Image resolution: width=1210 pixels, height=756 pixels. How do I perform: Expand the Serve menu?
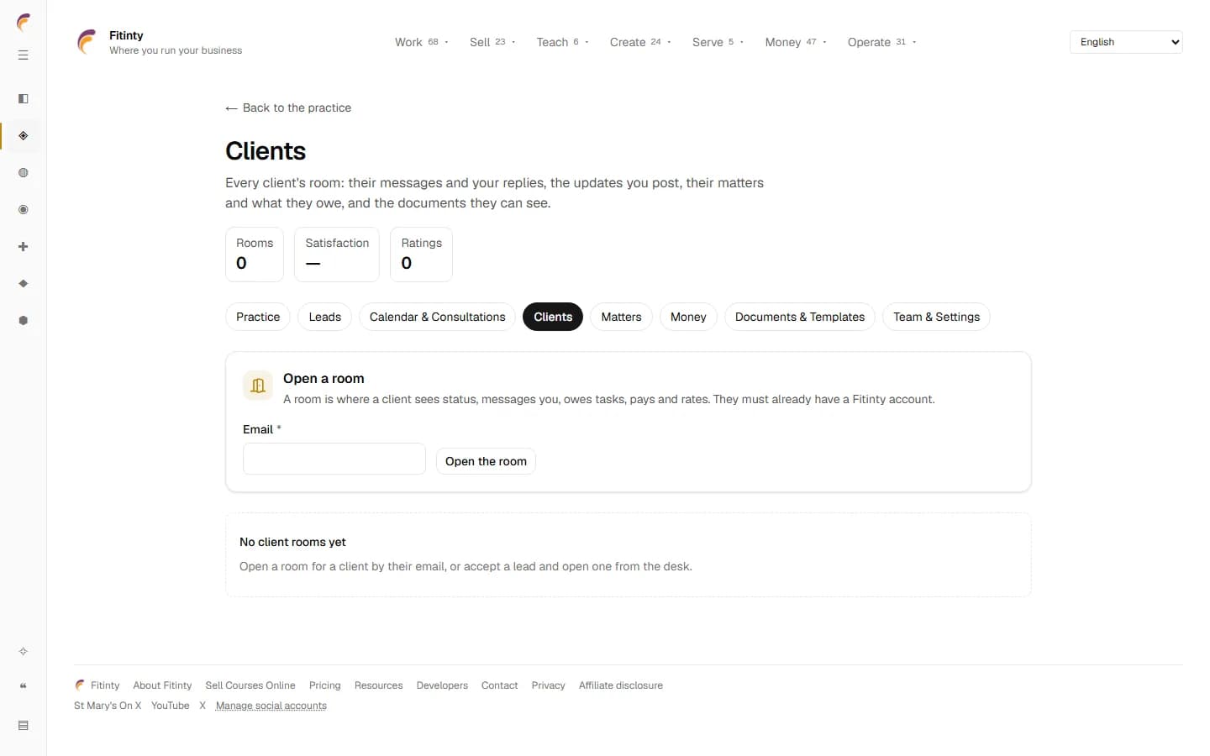tap(718, 42)
